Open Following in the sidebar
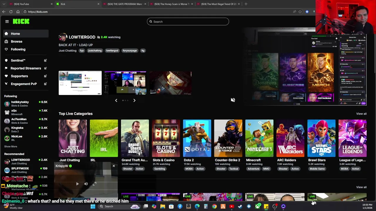This screenshot has width=376, height=211. pyautogui.click(x=26, y=49)
